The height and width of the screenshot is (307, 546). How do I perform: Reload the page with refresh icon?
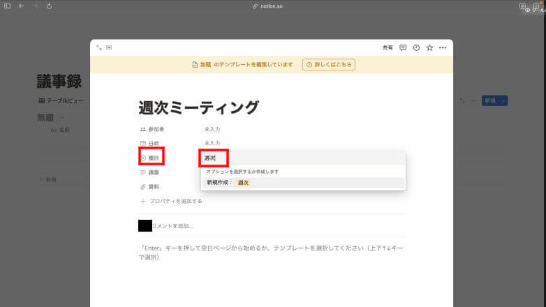tap(49, 6)
